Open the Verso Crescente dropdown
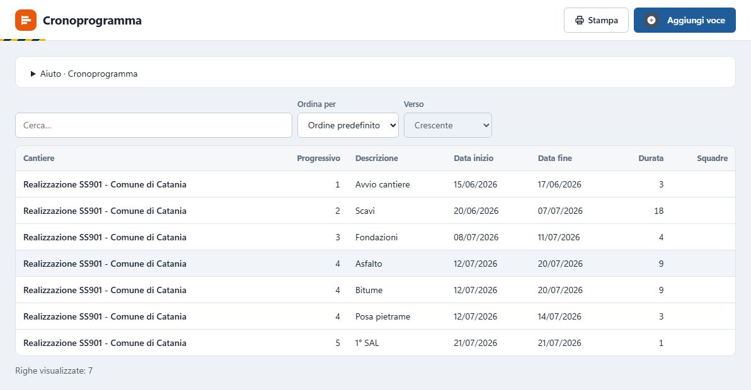The width and height of the screenshot is (751, 390). (x=448, y=125)
